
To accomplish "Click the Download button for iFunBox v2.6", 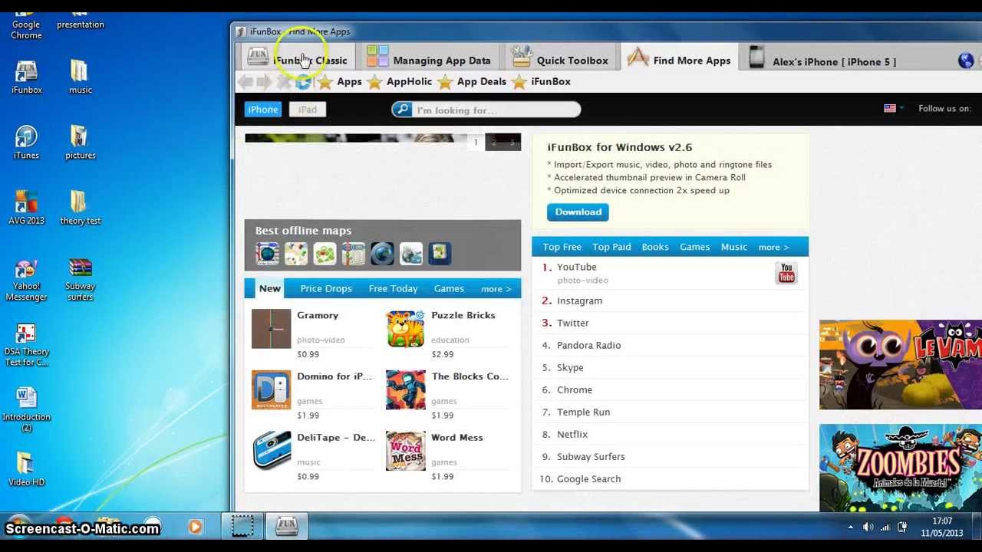I will (578, 212).
